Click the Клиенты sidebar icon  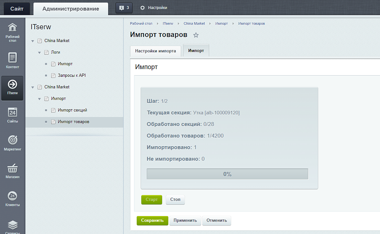coord(12,197)
